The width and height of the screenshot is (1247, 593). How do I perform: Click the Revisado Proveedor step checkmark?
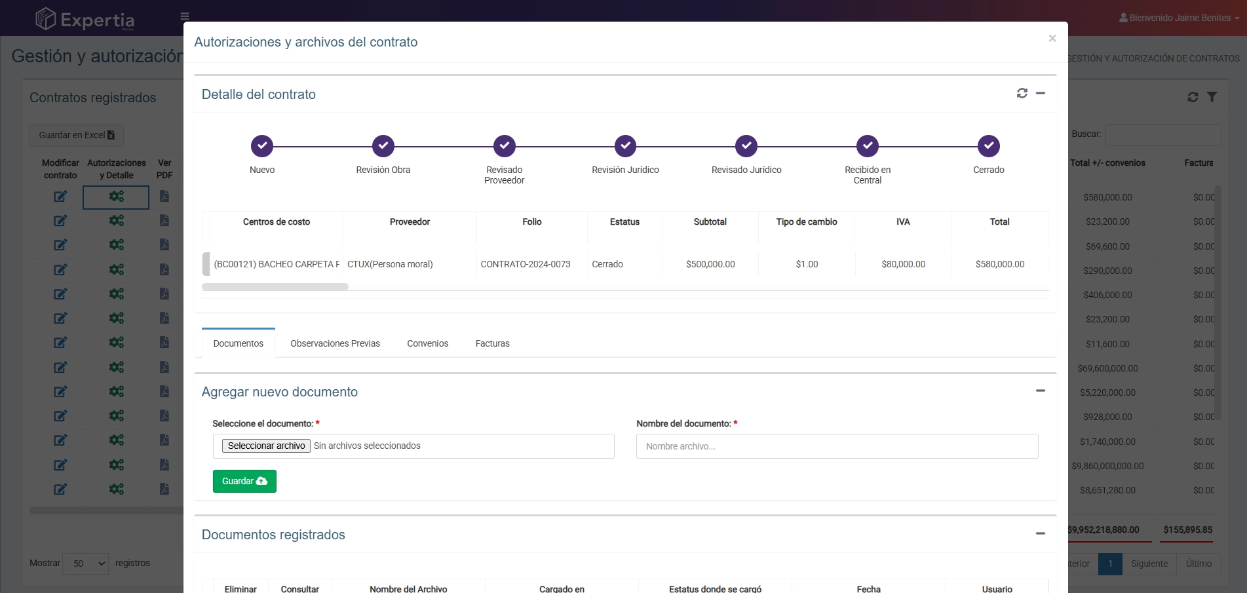click(504, 146)
